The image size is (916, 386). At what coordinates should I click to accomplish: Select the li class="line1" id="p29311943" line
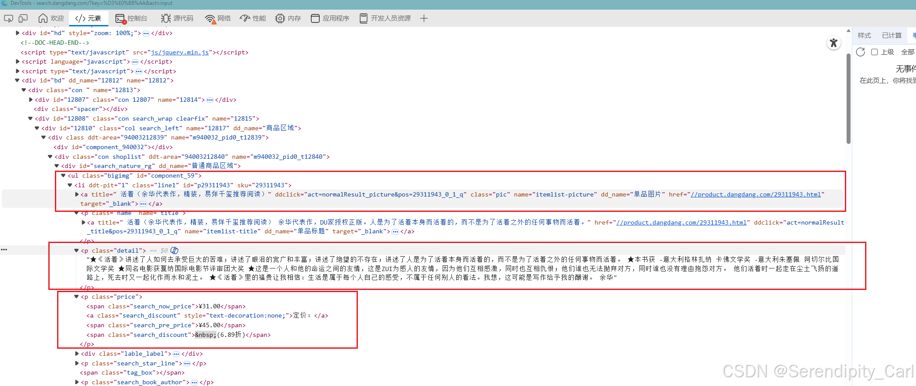pyautogui.click(x=183, y=185)
